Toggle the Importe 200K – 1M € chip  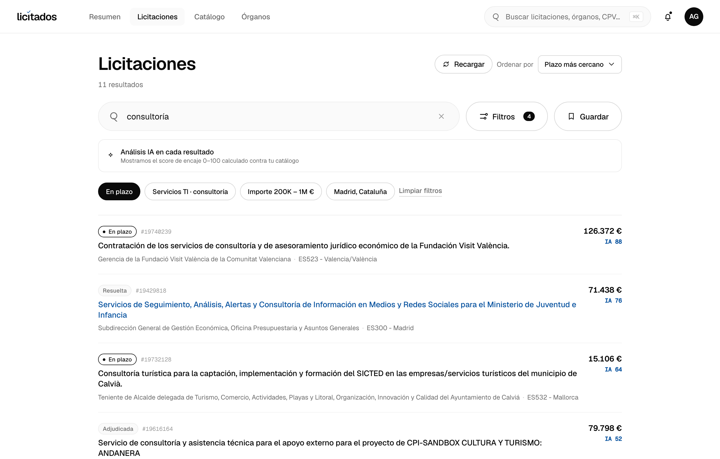281,191
